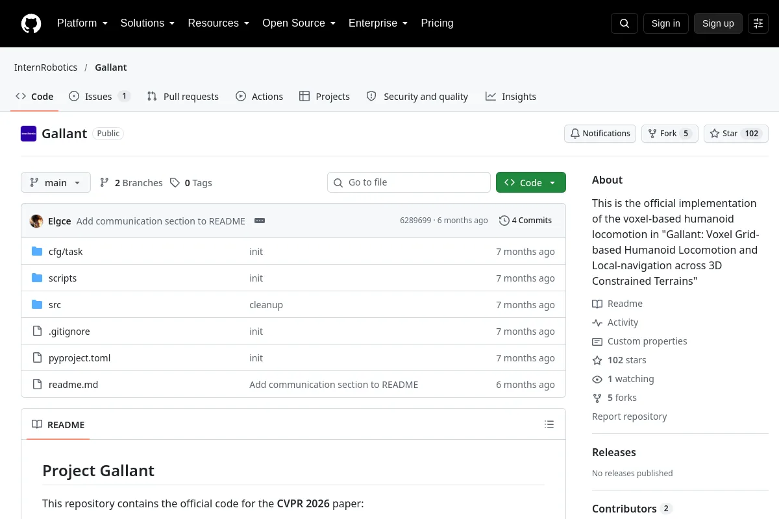Viewport: 779px width, 519px height.
Task: Open the pyproject.toml file
Action: 79,358
